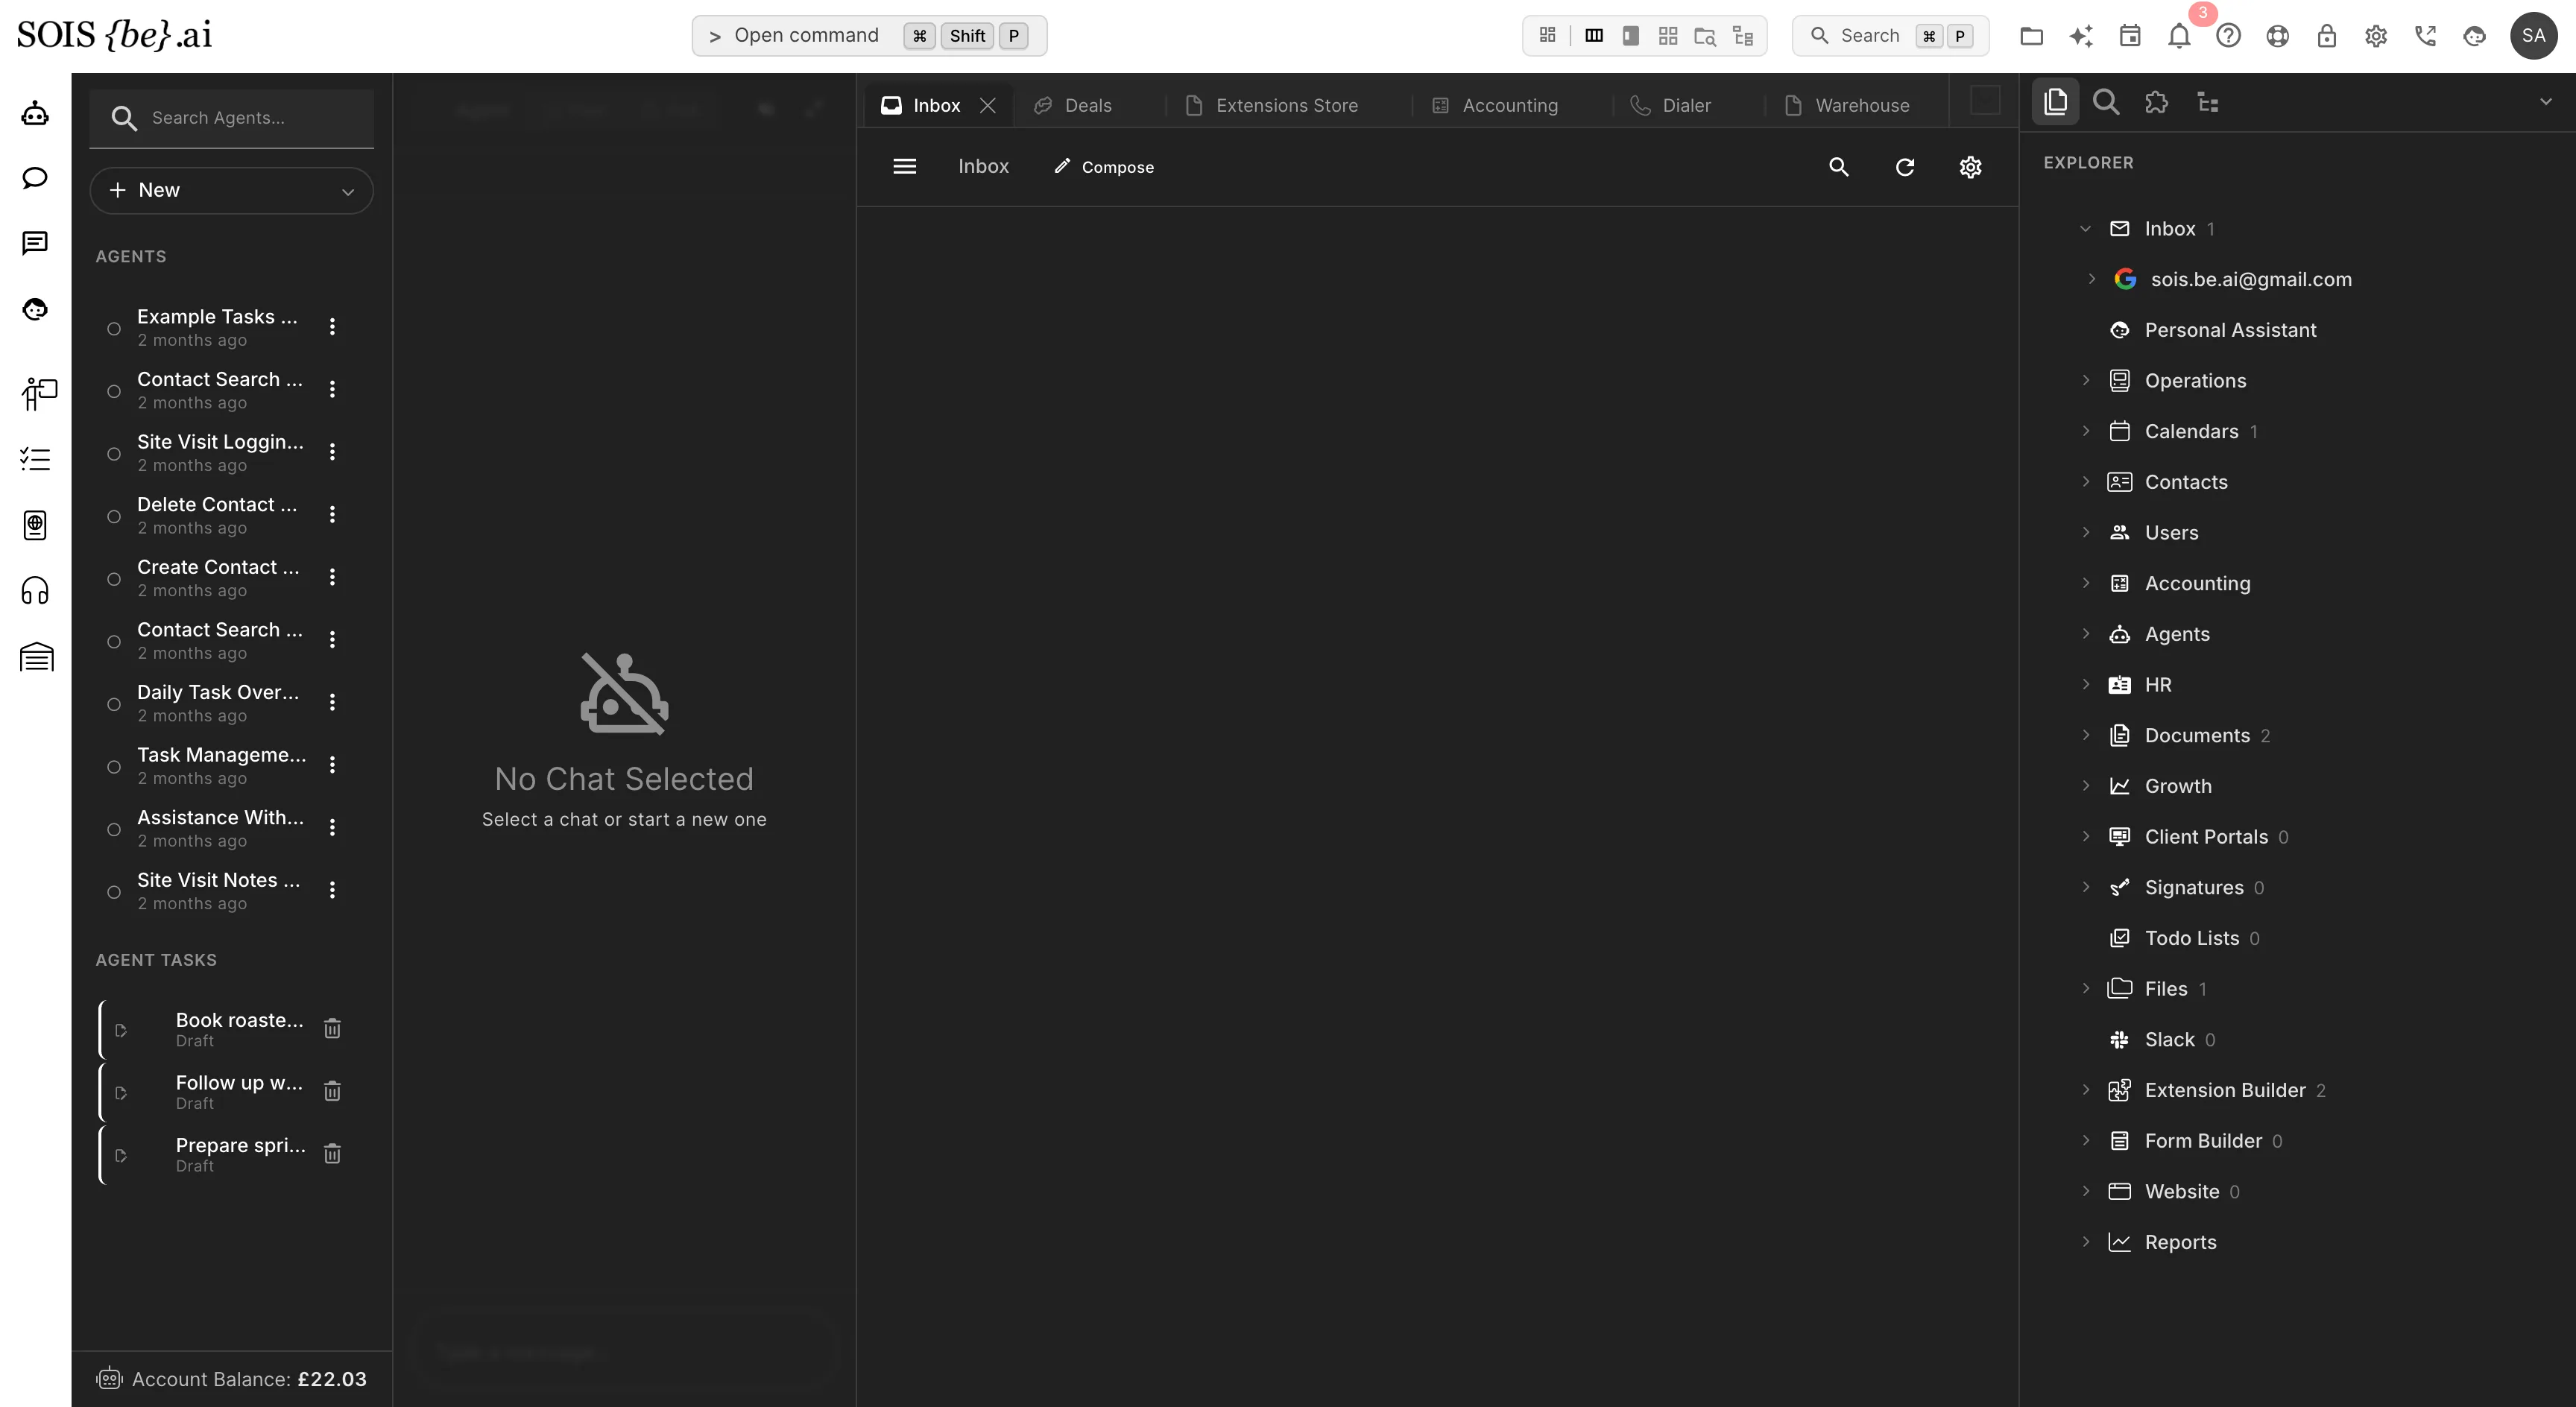Delete the Book roaste... draft task
This screenshot has width=2576, height=1407.
(x=333, y=1028)
